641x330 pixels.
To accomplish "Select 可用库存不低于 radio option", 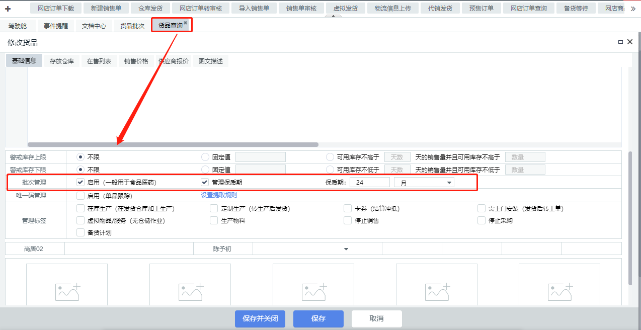I will 330,170.
